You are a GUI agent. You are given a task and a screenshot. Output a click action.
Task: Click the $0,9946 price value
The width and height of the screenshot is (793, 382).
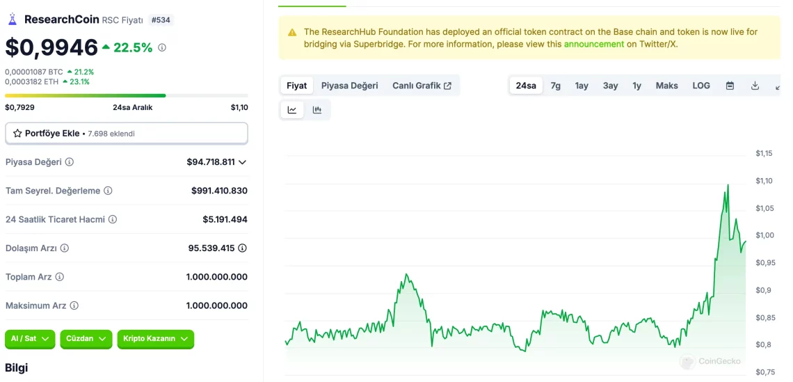click(x=51, y=47)
